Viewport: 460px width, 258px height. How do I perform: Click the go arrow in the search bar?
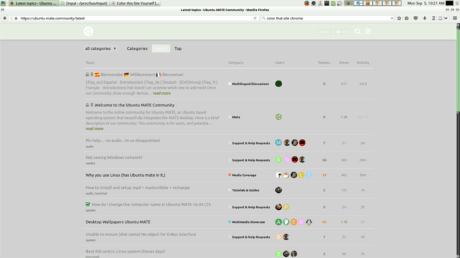[x=391, y=18]
